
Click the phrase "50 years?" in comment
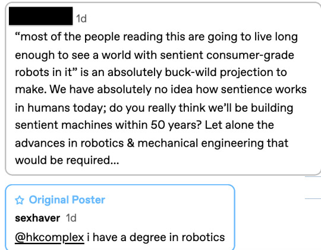[177, 125]
